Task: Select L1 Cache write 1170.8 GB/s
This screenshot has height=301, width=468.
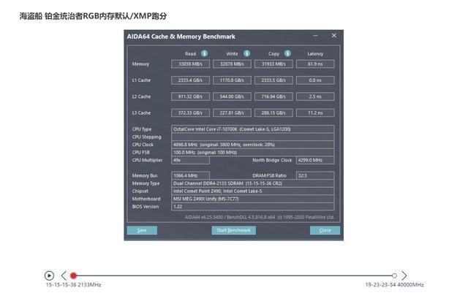Action: 232,80
